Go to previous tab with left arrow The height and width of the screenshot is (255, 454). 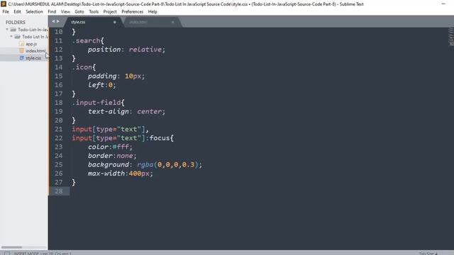53,21
